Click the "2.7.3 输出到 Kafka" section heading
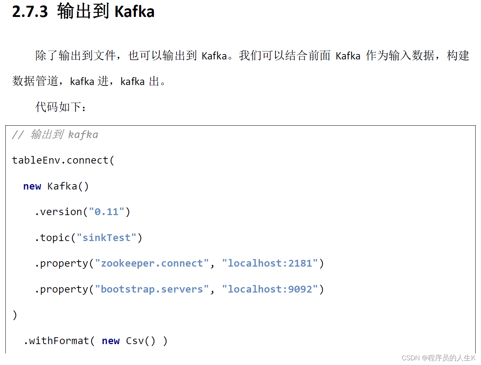This screenshot has width=481, height=365. tap(83, 12)
